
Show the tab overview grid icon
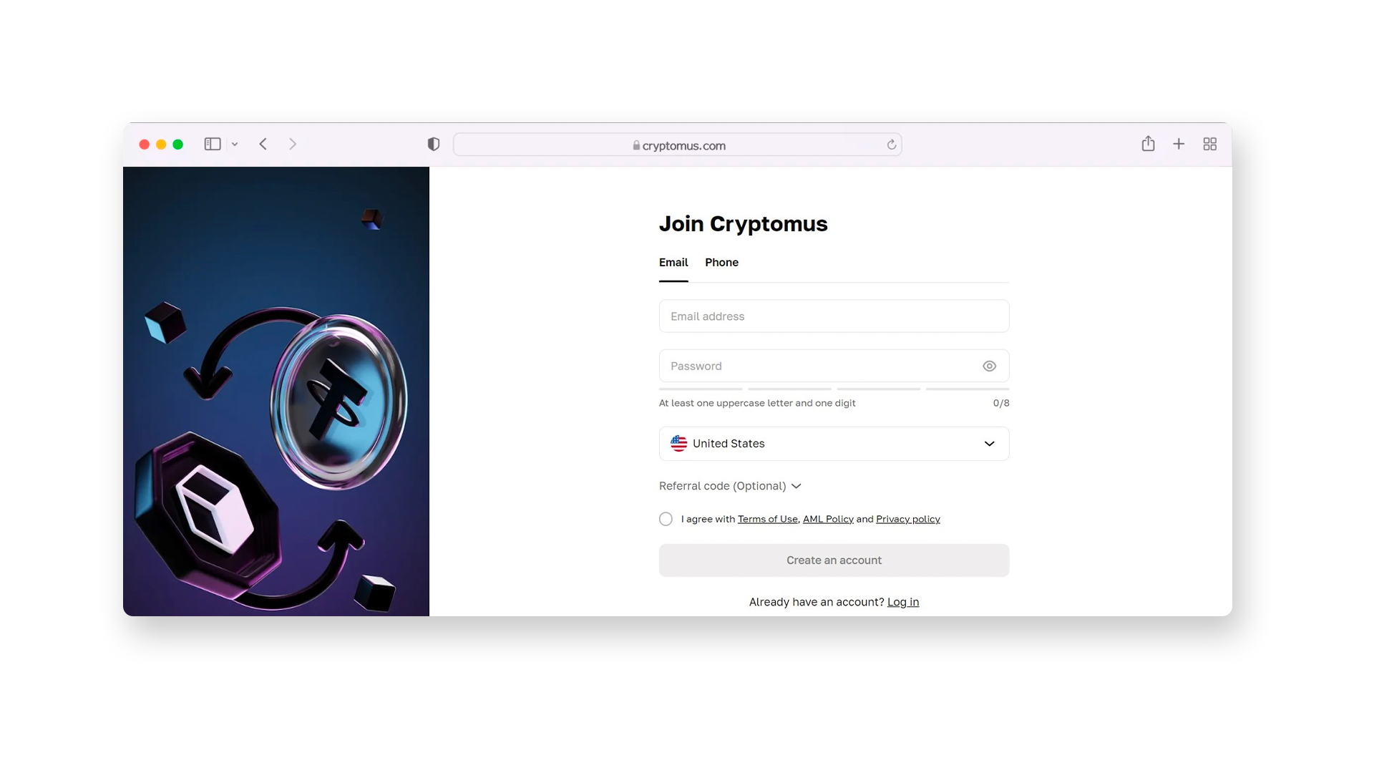(x=1210, y=144)
